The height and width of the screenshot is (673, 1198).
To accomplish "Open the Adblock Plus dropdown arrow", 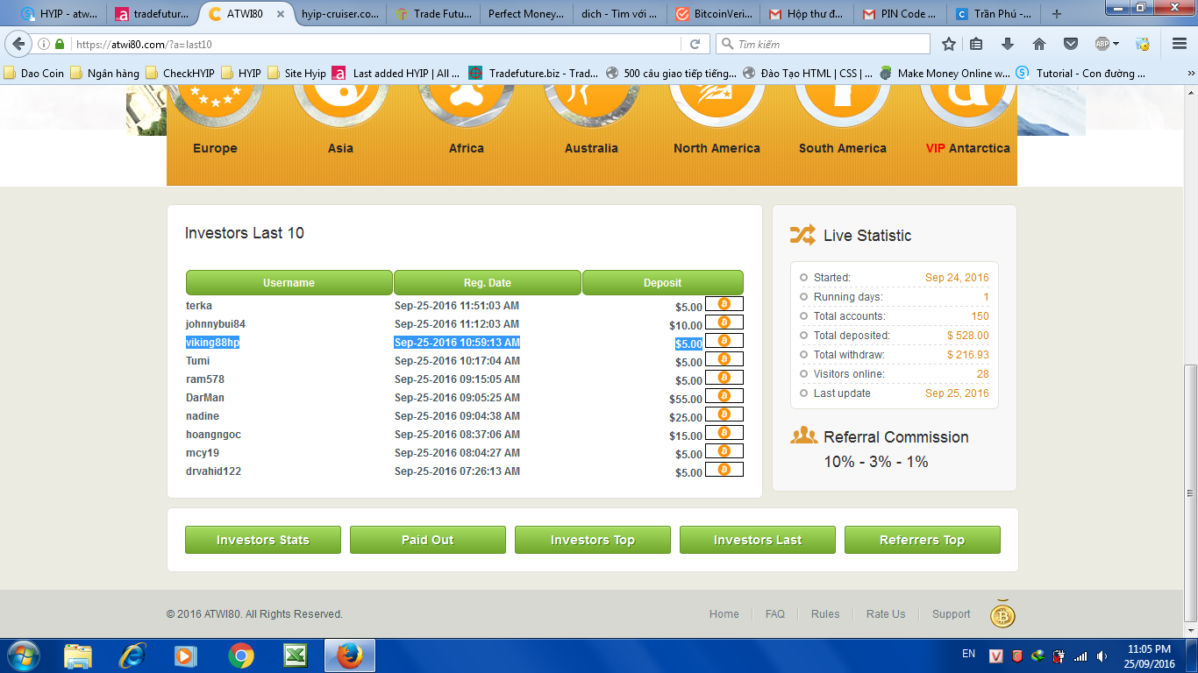I will tap(1116, 44).
